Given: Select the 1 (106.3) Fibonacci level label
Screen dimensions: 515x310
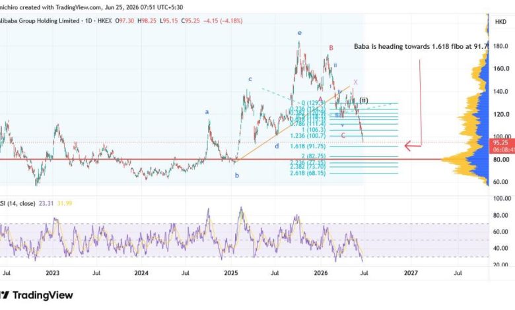Looking at the screenshot, I should [314, 130].
